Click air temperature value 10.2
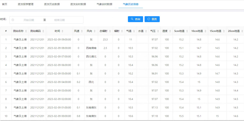 [131, 73]
